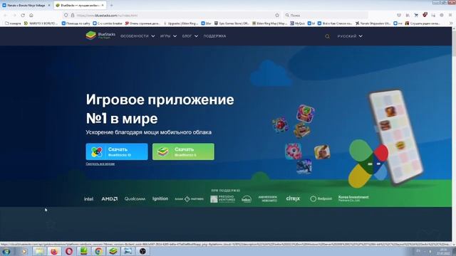Click the Korea Investment partner logo
Screen dimensions: 456x256
(x=353, y=198)
